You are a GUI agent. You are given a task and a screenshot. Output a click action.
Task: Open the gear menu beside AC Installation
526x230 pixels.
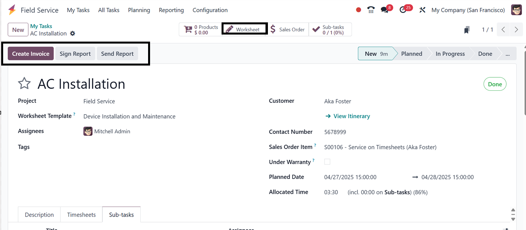[x=73, y=34]
